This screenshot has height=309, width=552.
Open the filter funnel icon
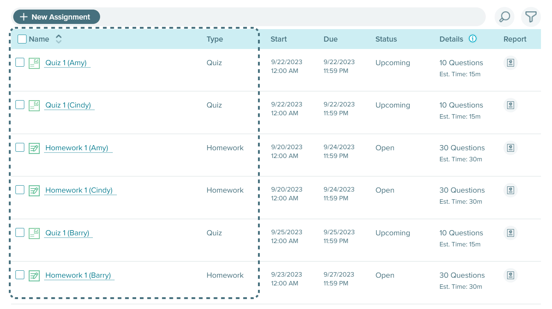[x=531, y=17]
